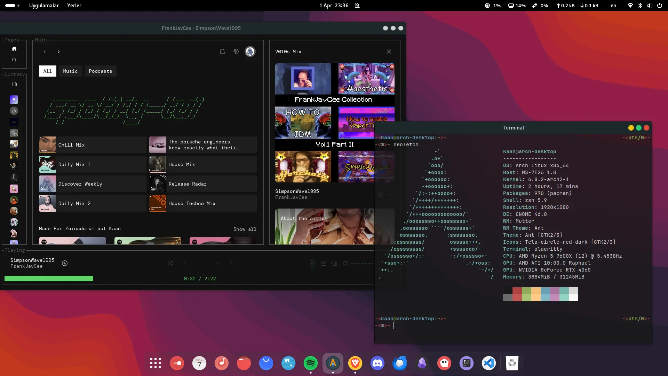Open notifications bell in Spotify
The image size is (668, 376).
(222, 52)
